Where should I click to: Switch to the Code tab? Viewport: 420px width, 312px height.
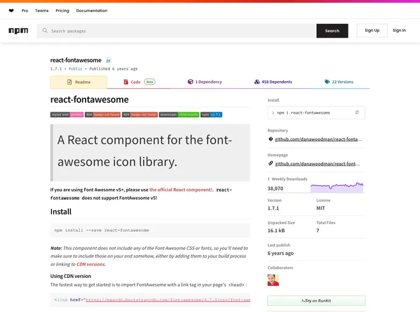tap(139, 82)
